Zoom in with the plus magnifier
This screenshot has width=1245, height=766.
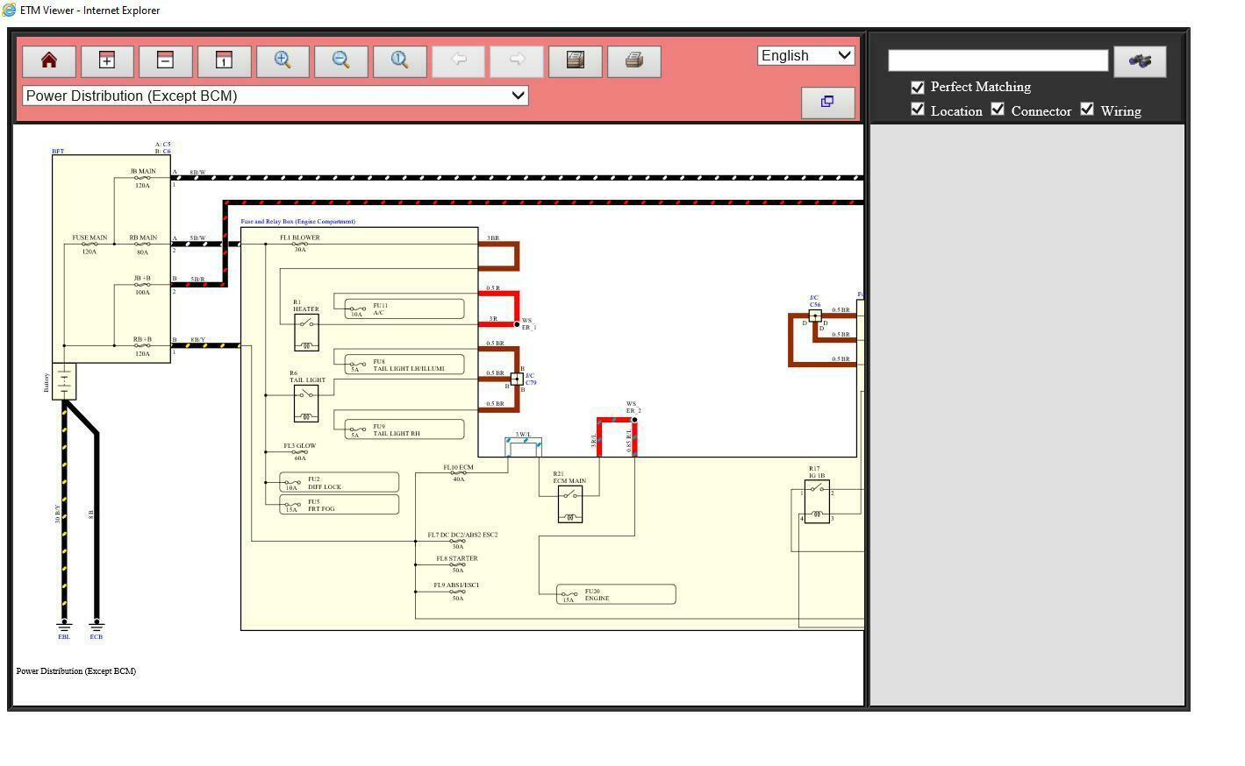[x=283, y=60]
